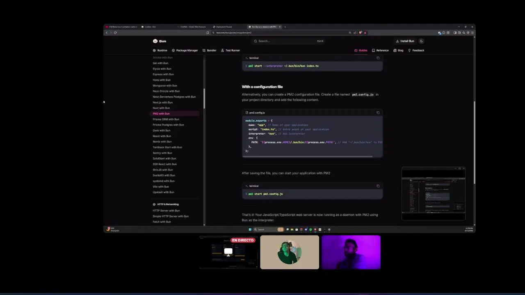
Task: Open Mongoose with Bun guide
Action: 165,86
